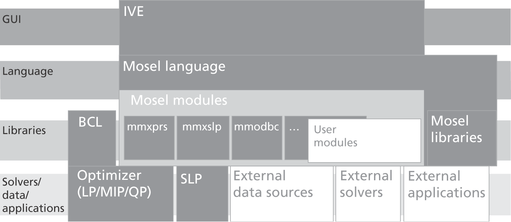Viewport: 511px width, 222px height.
Task: Click the GUI band right of IVE
Action: click(x=467, y=27)
